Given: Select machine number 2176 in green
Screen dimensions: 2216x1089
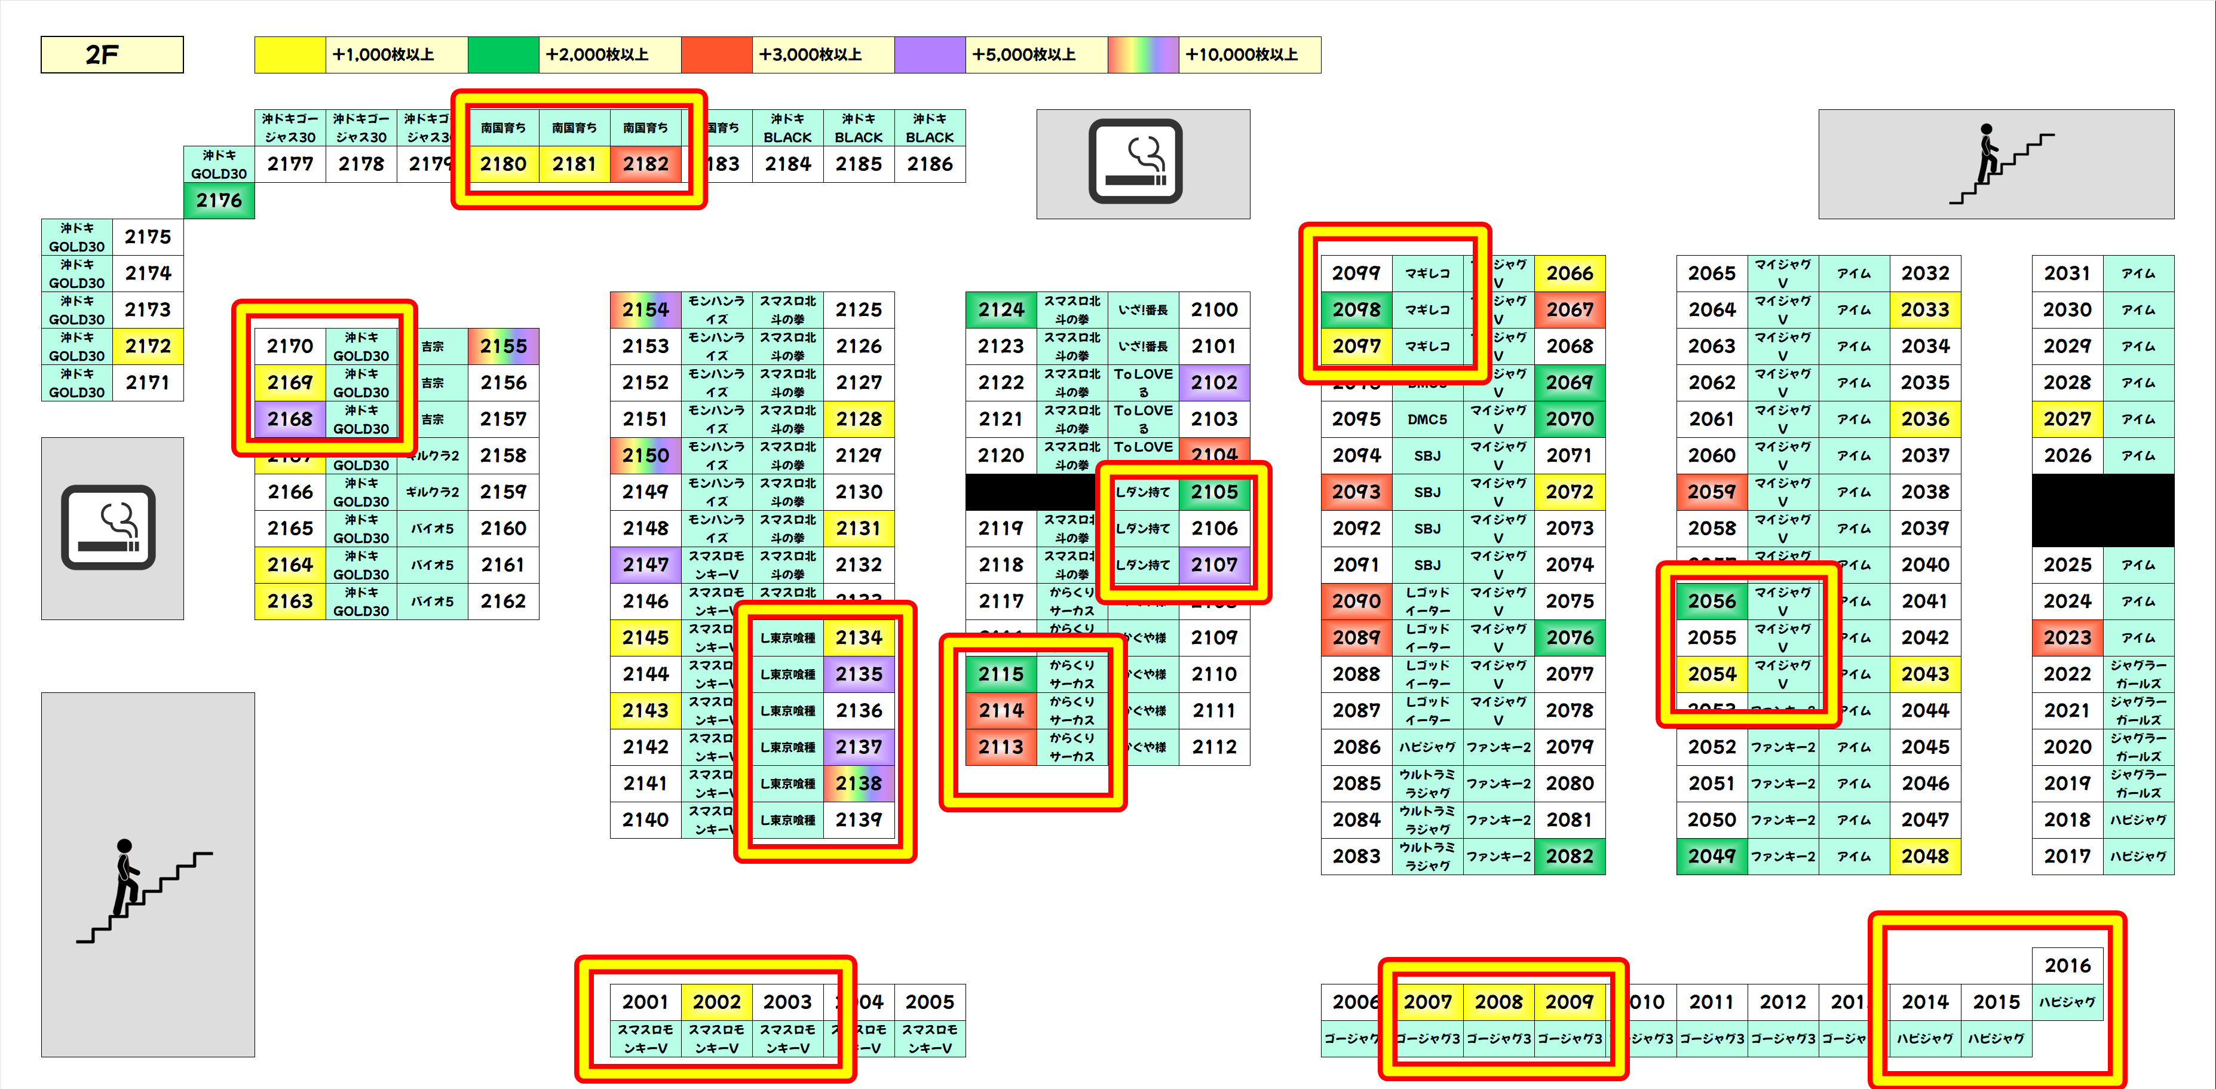Looking at the screenshot, I should pyautogui.click(x=219, y=201).
